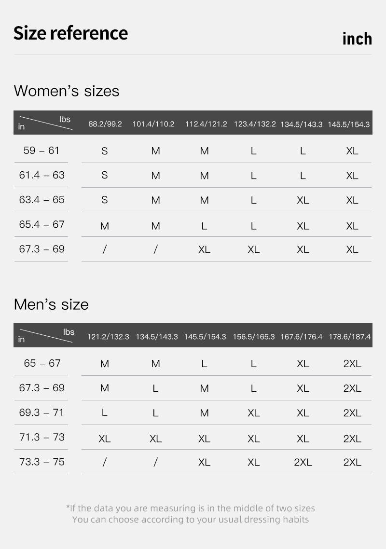
Task: Select the 88.2/99.2 lbs column header
Action: (x=105, y=124)
